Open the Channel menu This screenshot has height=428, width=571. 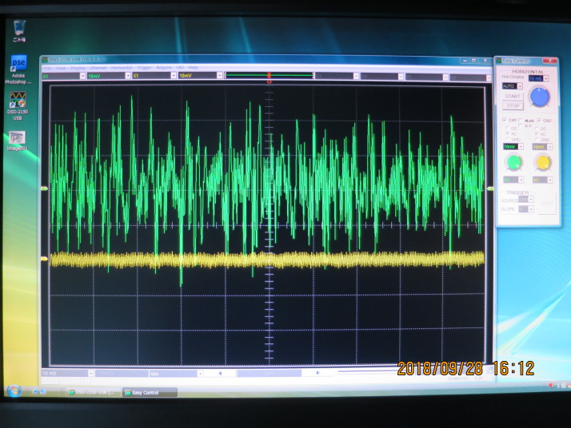(98, 68)
